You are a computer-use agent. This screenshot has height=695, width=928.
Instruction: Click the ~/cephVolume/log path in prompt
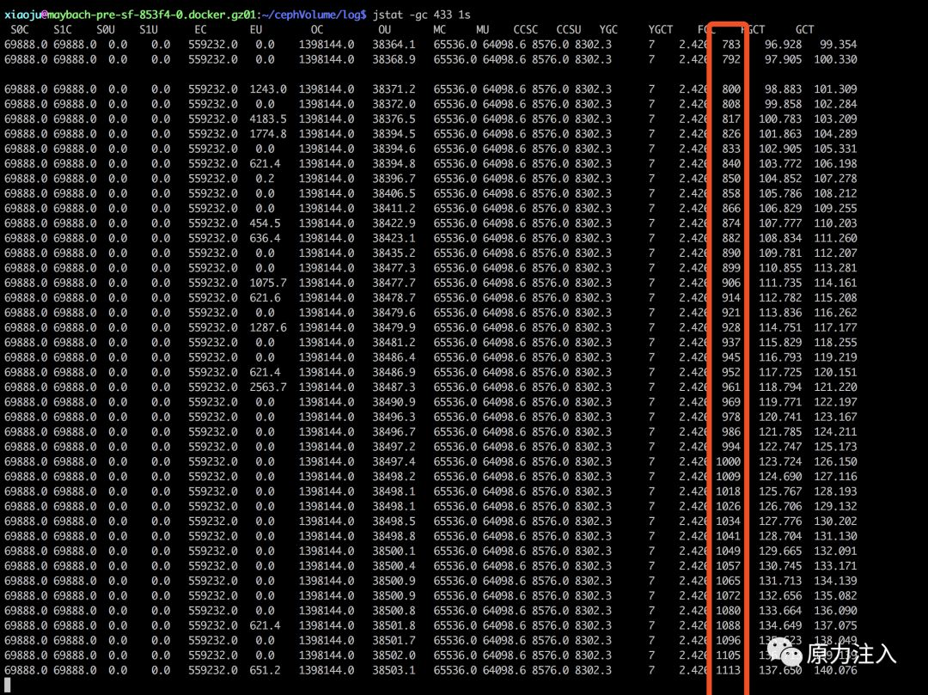318,15
